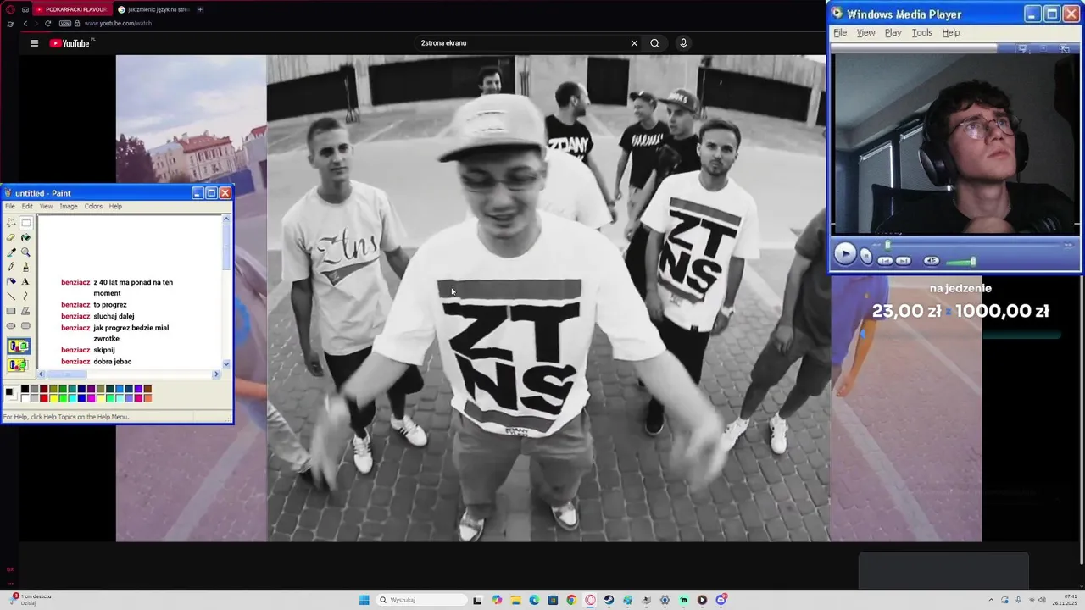
Task: Pick the Curve tool in Paint
Action: pos(26,296)
